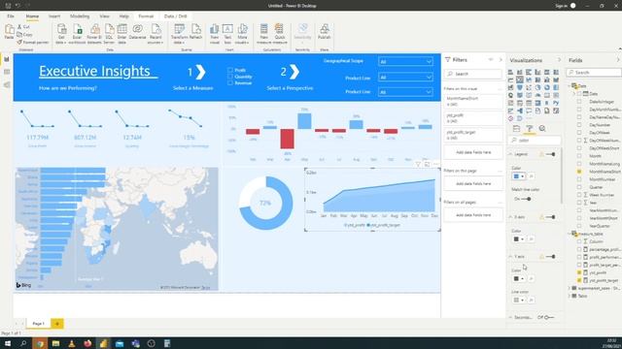Switch to Model view in left sidebar
Viewport: 622px width, 349px height.
point(7,84)
